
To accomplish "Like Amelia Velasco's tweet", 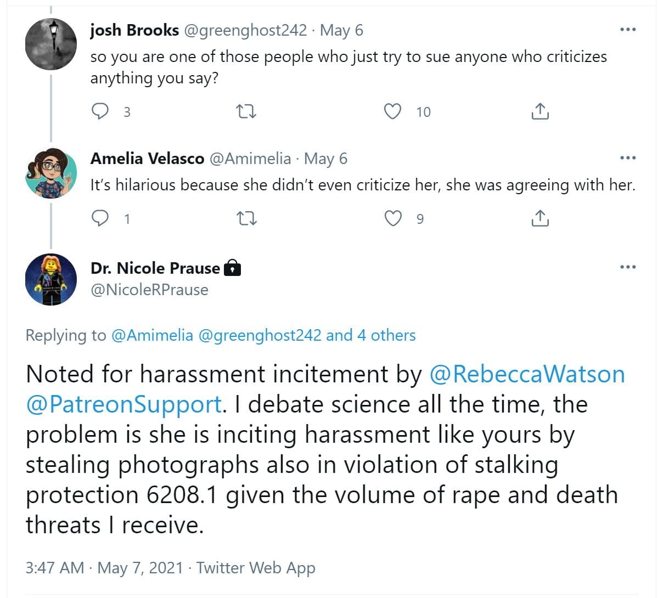I will tap(392, 218).
